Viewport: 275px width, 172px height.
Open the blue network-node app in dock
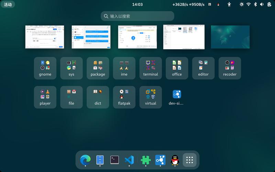pos(160,160)
